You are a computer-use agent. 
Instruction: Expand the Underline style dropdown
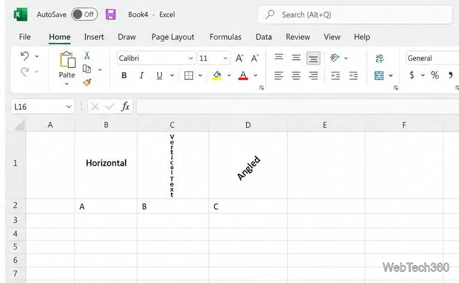pos(172,75)
